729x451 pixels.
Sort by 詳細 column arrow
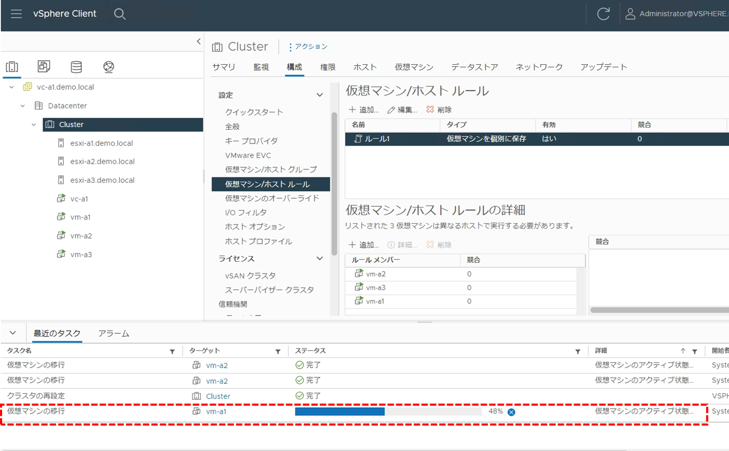(x=683, y=351)
